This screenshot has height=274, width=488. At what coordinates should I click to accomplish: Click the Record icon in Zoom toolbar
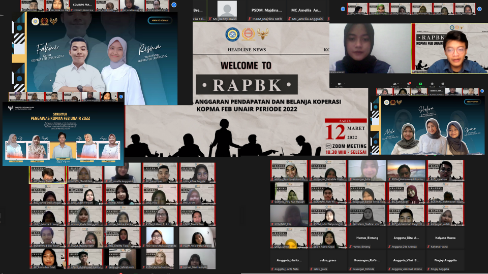(432, 84)
